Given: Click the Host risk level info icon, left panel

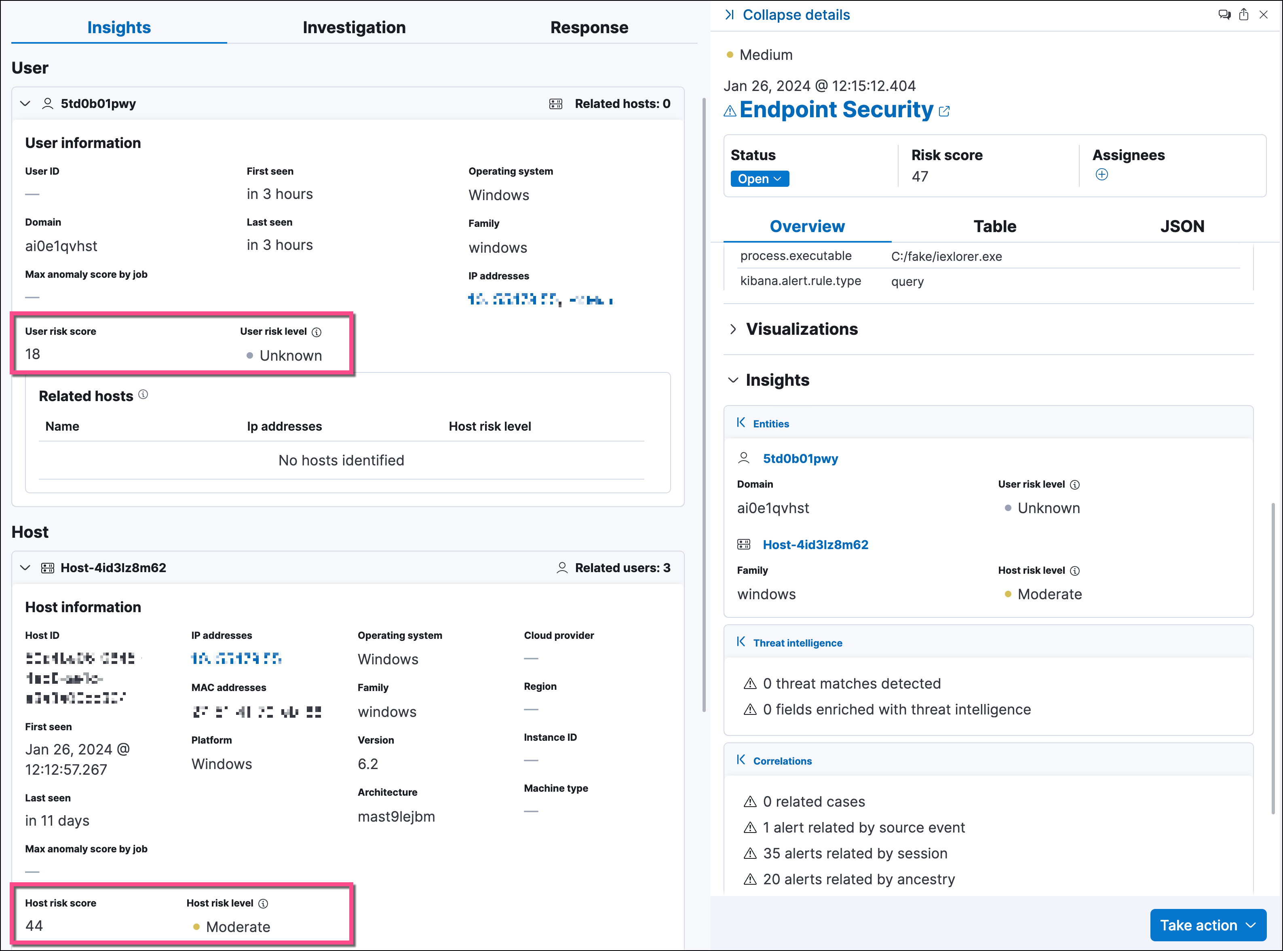Looking at the screenshot, I should coord(263,904).
